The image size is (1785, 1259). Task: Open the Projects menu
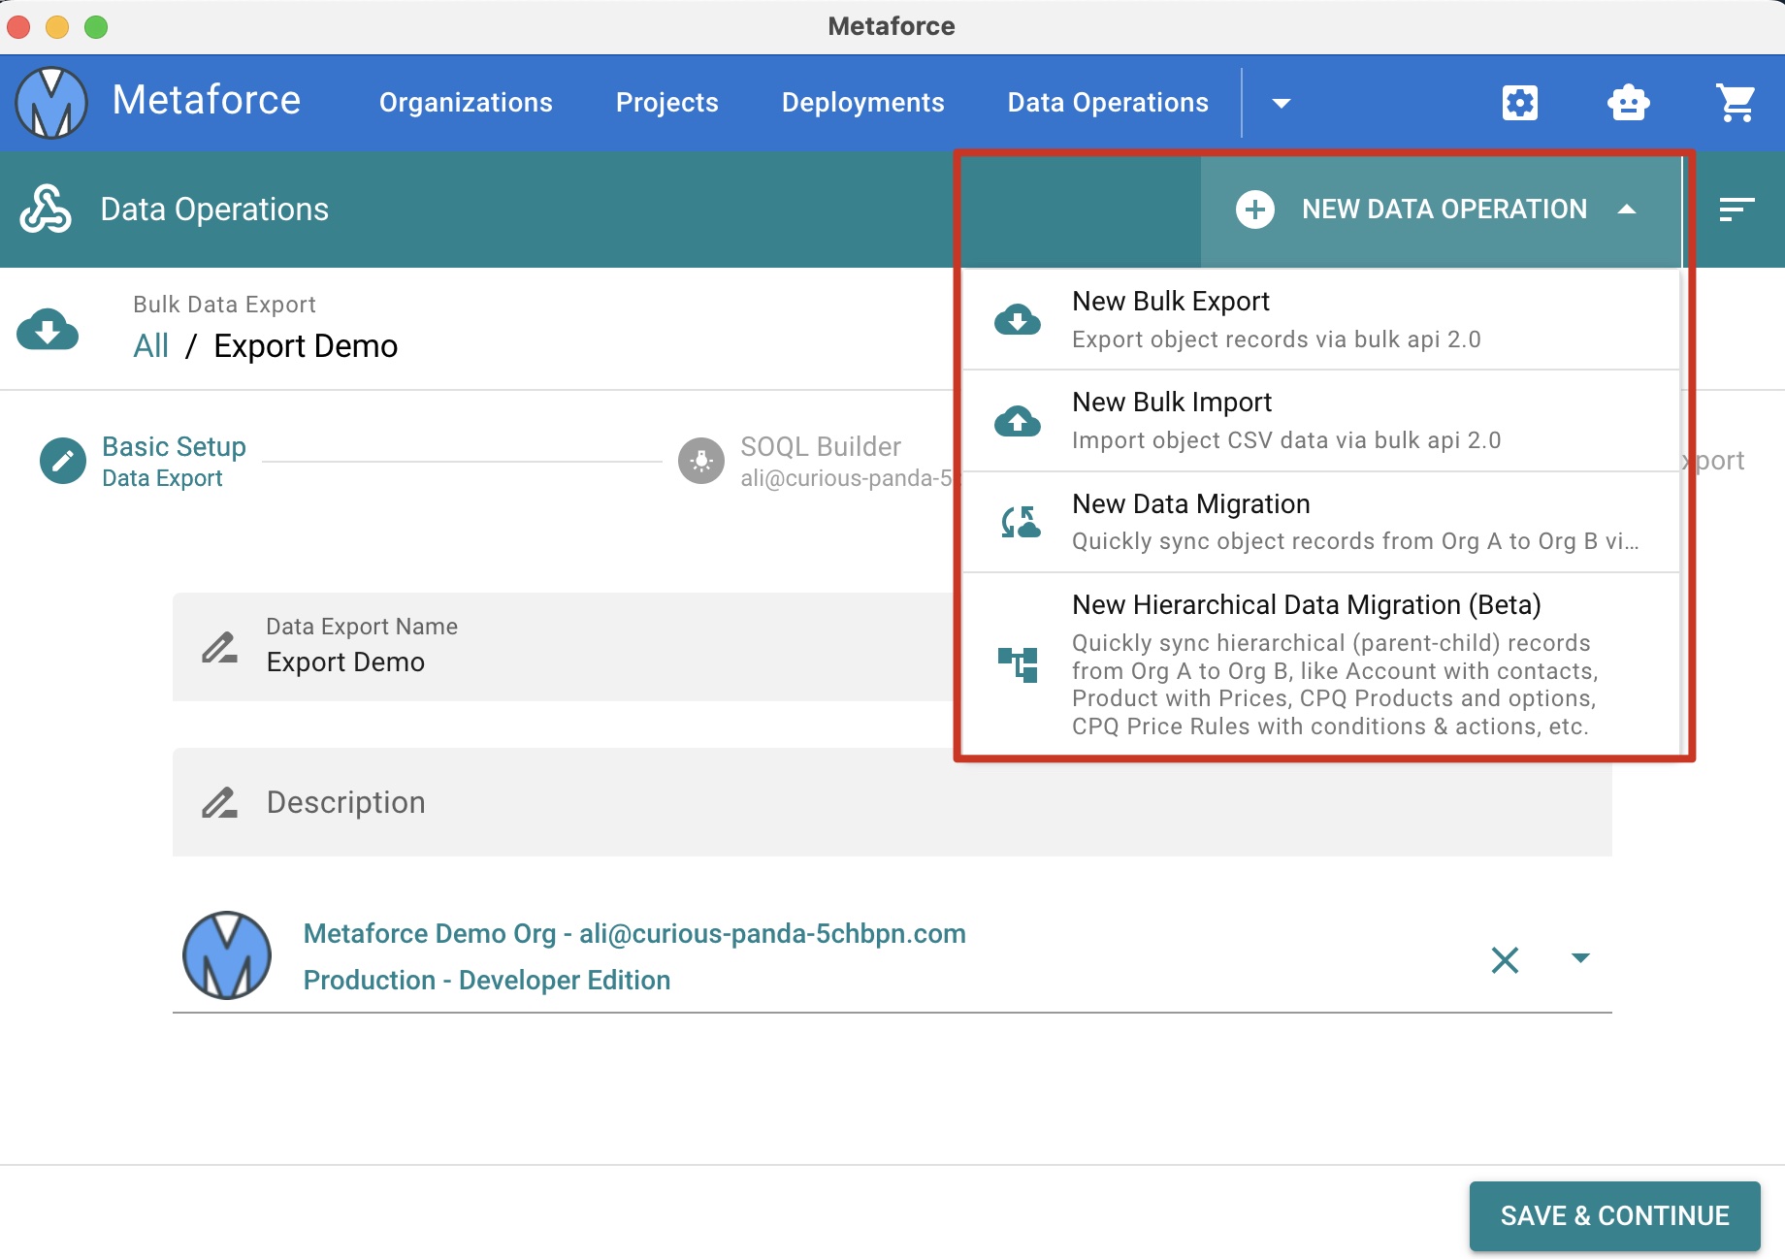click(667, 103)
